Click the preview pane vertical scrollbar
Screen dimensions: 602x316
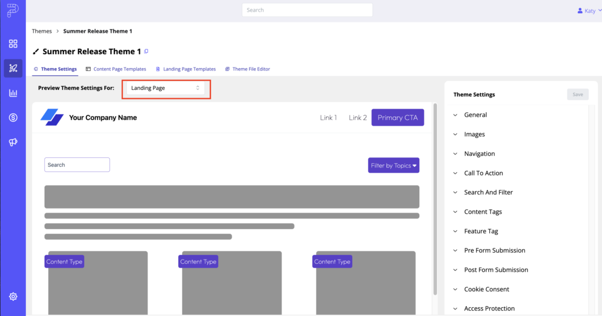435,199
